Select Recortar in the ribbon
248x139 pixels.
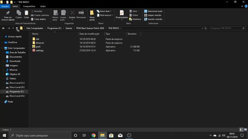click(37, 11)
